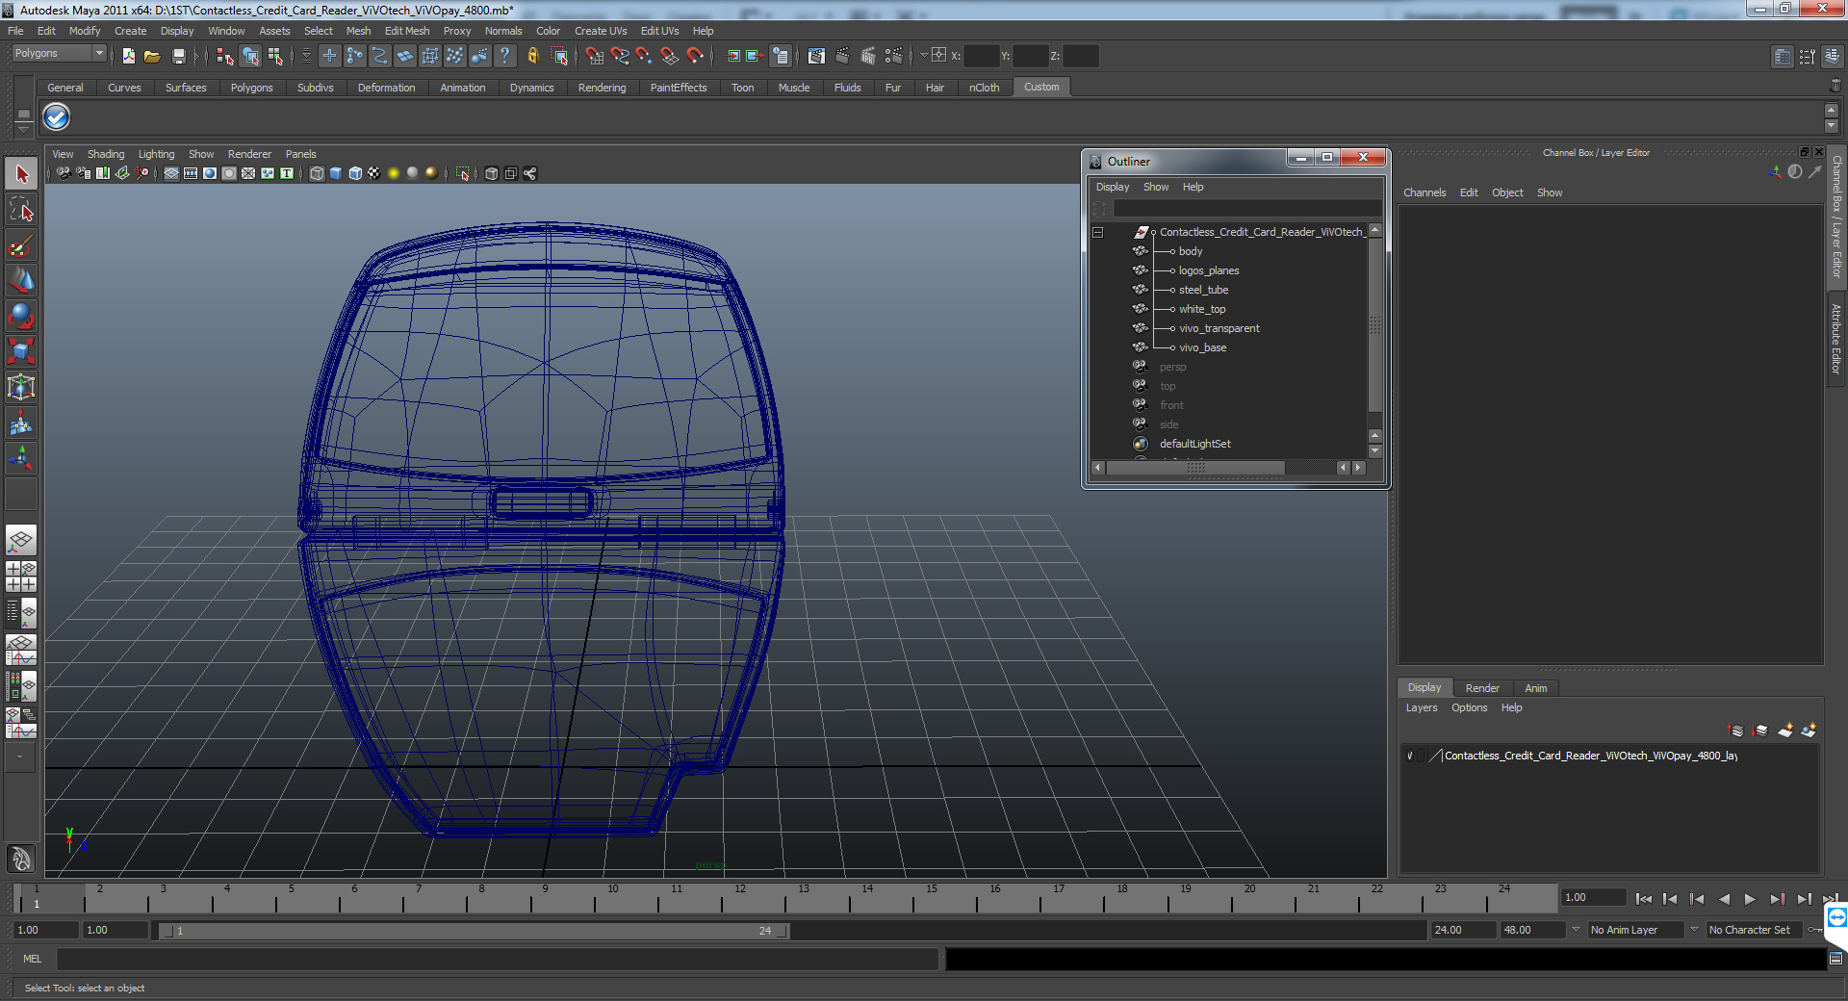The width and height of the screenshot is (1848, 1001).
Task: Pick the Rotate tool sphere icon
Action: [21, 317]
